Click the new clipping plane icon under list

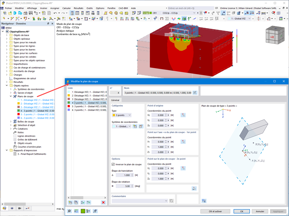coord(70,202)
